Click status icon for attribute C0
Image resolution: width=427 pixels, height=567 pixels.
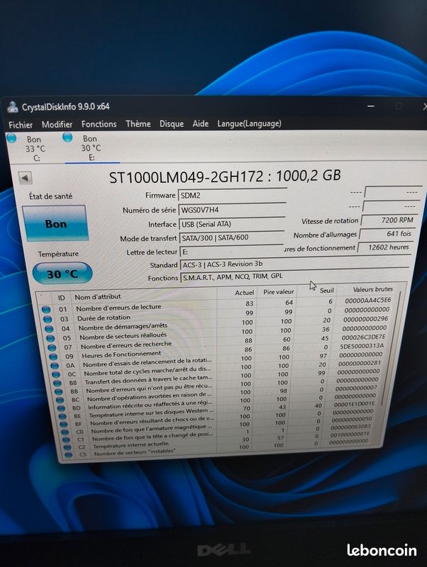pos(65,432)
